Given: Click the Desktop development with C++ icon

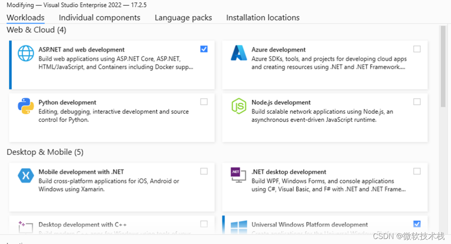Looking at the screenshot, I should pyautogui.click(x=25, y=227).
